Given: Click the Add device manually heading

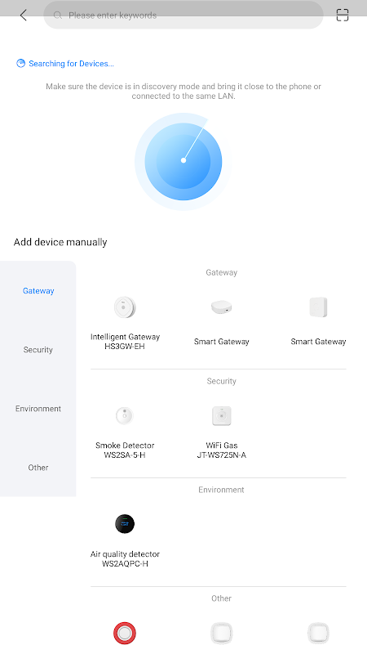Looking at the screenshot, I should [60, 242].
